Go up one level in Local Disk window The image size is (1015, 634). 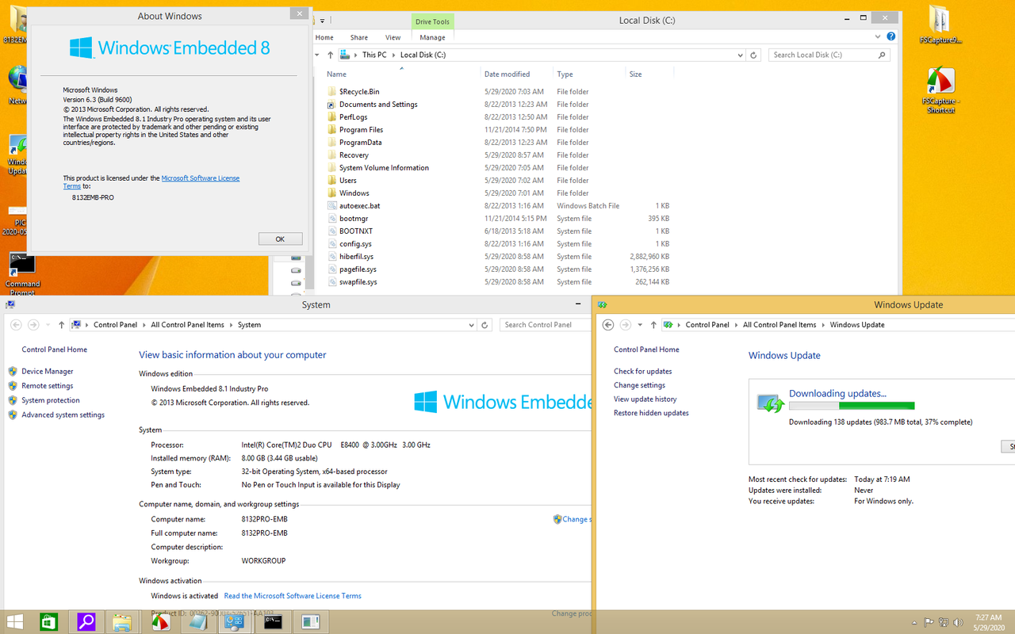(330, 55)
